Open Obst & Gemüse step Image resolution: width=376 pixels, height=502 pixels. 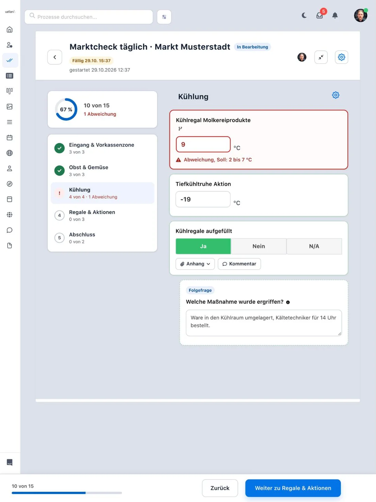click(x=103, y=170)
